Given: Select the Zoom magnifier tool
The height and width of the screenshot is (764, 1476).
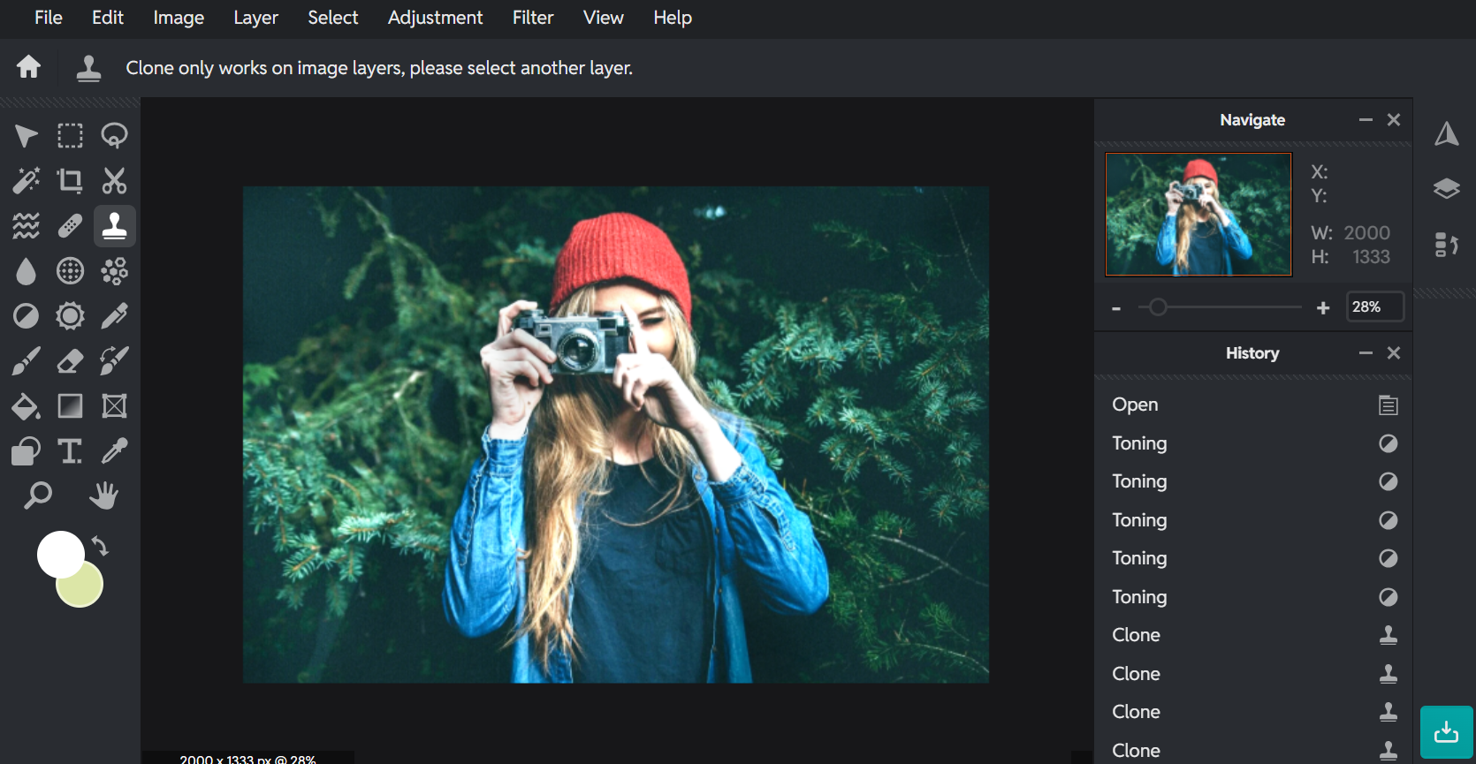Looking at the screenshot, I should click(37, 495).
